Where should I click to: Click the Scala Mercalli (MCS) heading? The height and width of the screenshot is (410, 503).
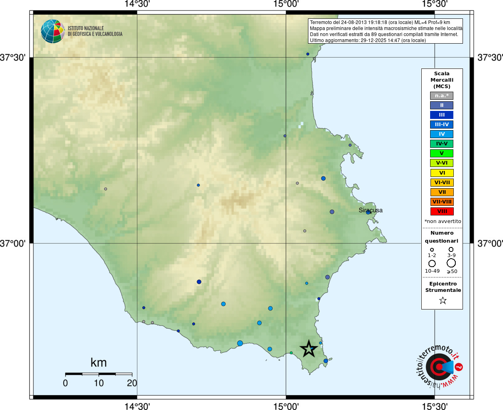(x=442, y=80)
